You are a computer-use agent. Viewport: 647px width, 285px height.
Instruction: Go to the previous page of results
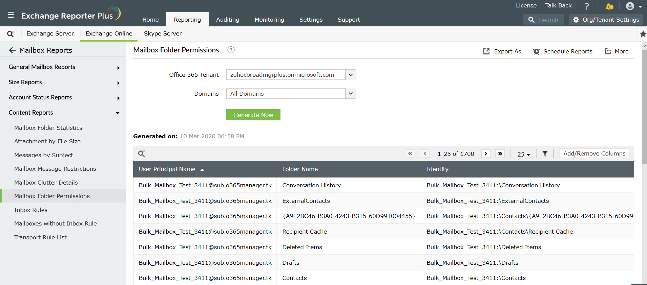coord(425,153)
